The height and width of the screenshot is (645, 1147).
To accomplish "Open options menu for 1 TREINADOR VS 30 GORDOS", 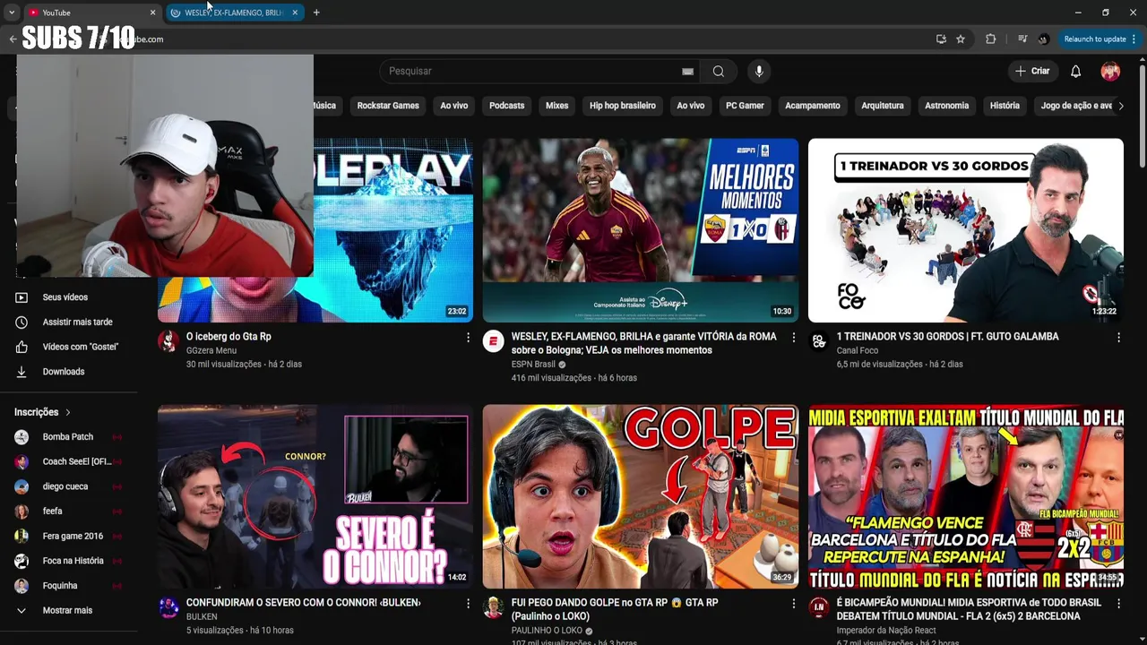I will 1118,338.
